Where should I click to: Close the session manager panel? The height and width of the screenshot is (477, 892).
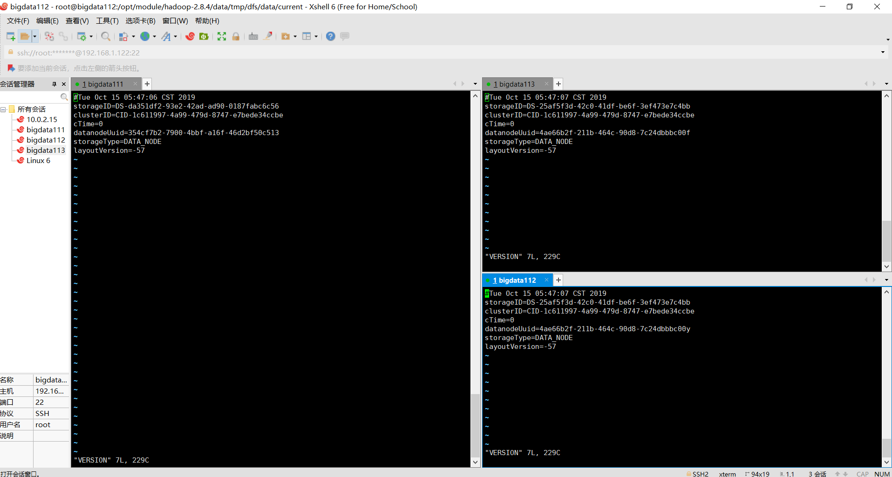tap(64, 84)
